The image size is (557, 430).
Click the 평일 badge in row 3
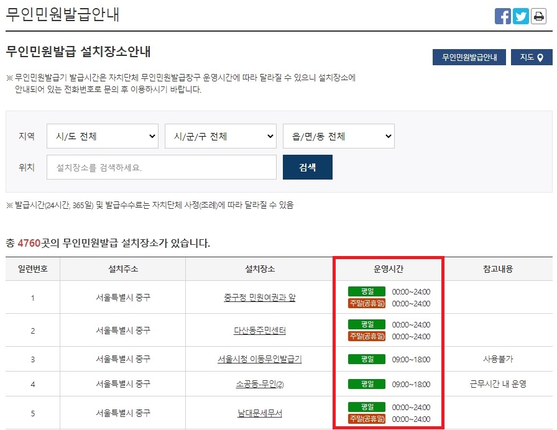tap(367, 359)
